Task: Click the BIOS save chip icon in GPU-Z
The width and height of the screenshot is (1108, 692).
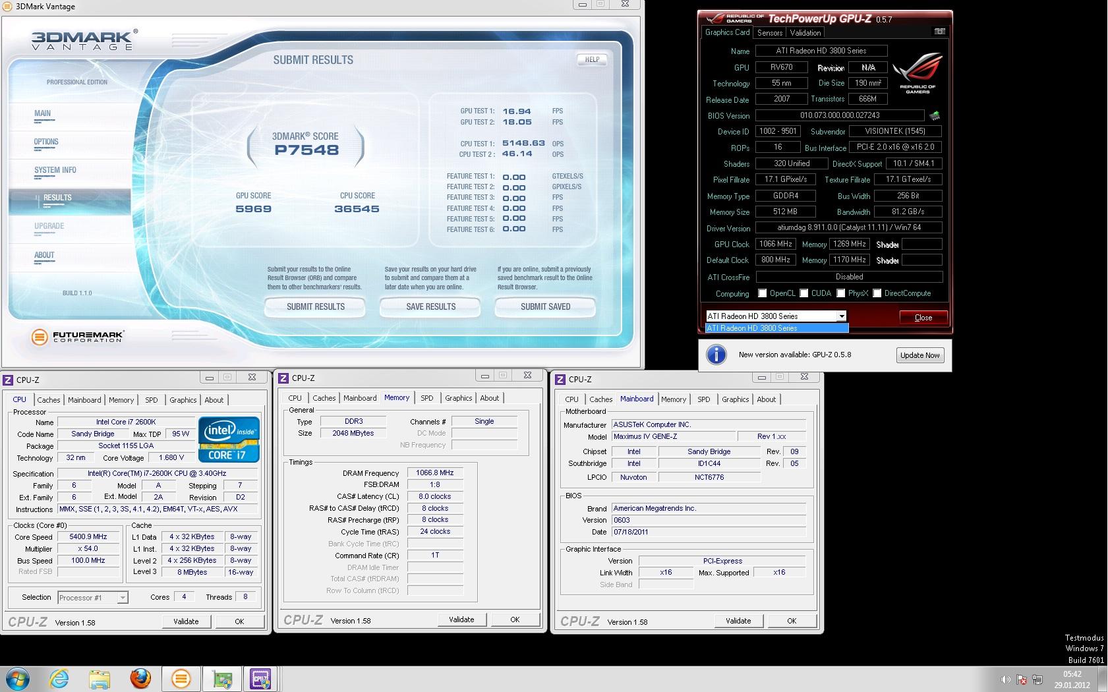Action: pyautogui.click(x=935, y=115)
